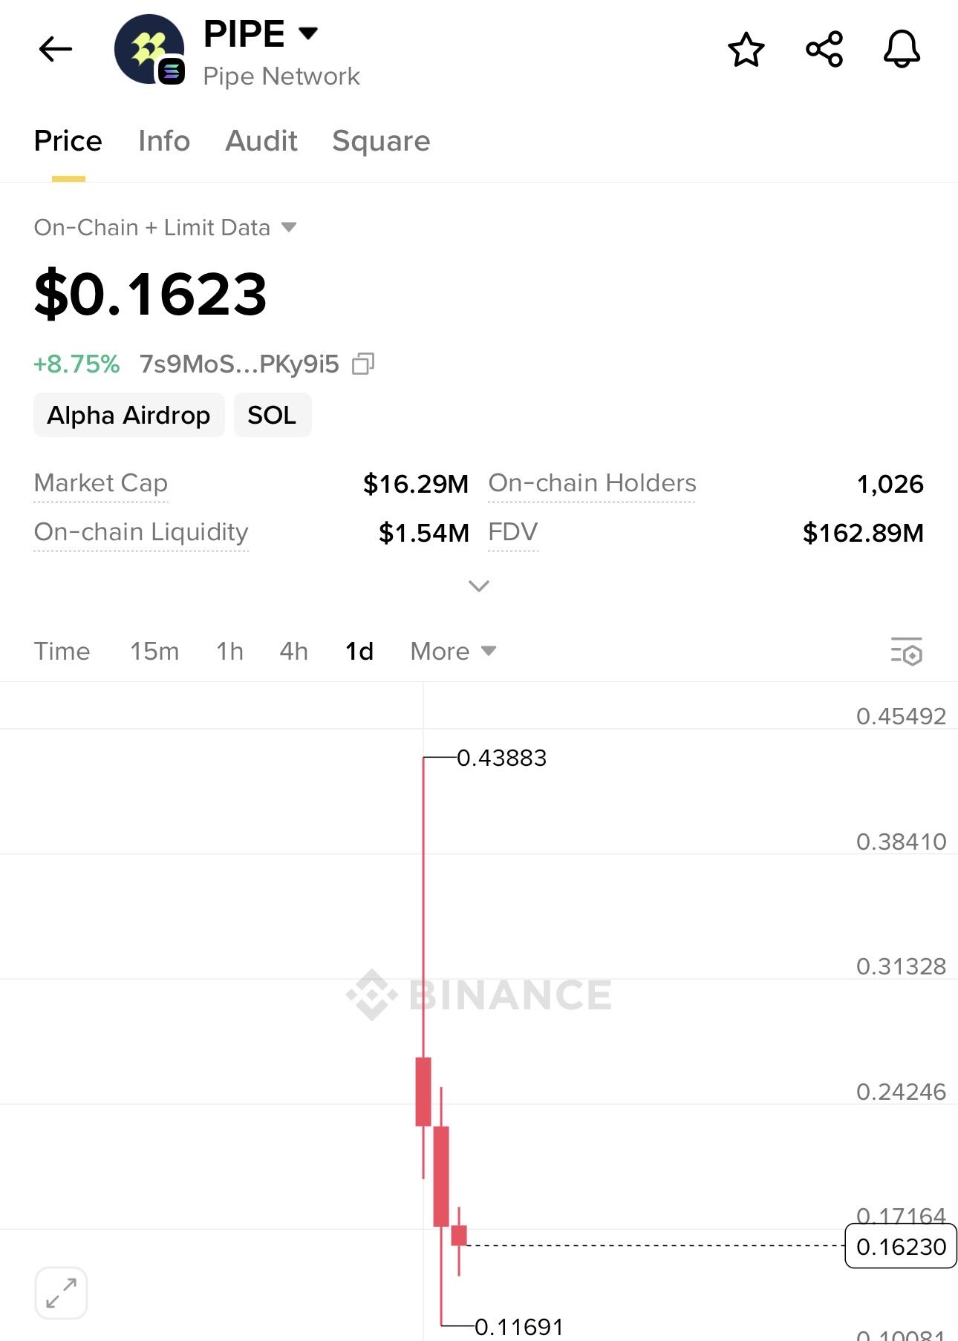
Task: Copy the contract address with copy icon
Action: (362, 364)
